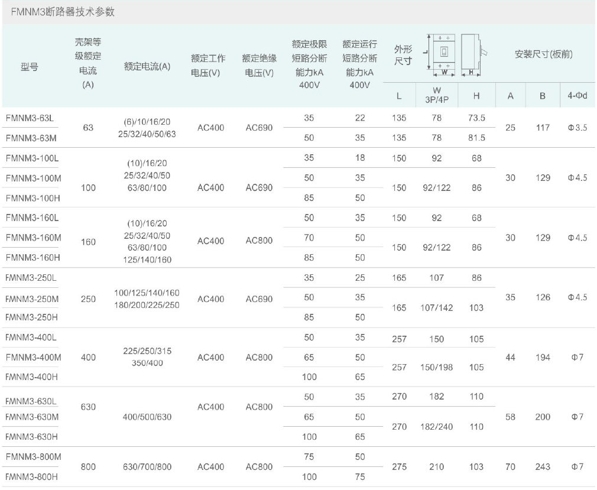Viewport: 597px width, 490px height.
Task: Click the 4-Φd column header
Action: coord(577,95)
